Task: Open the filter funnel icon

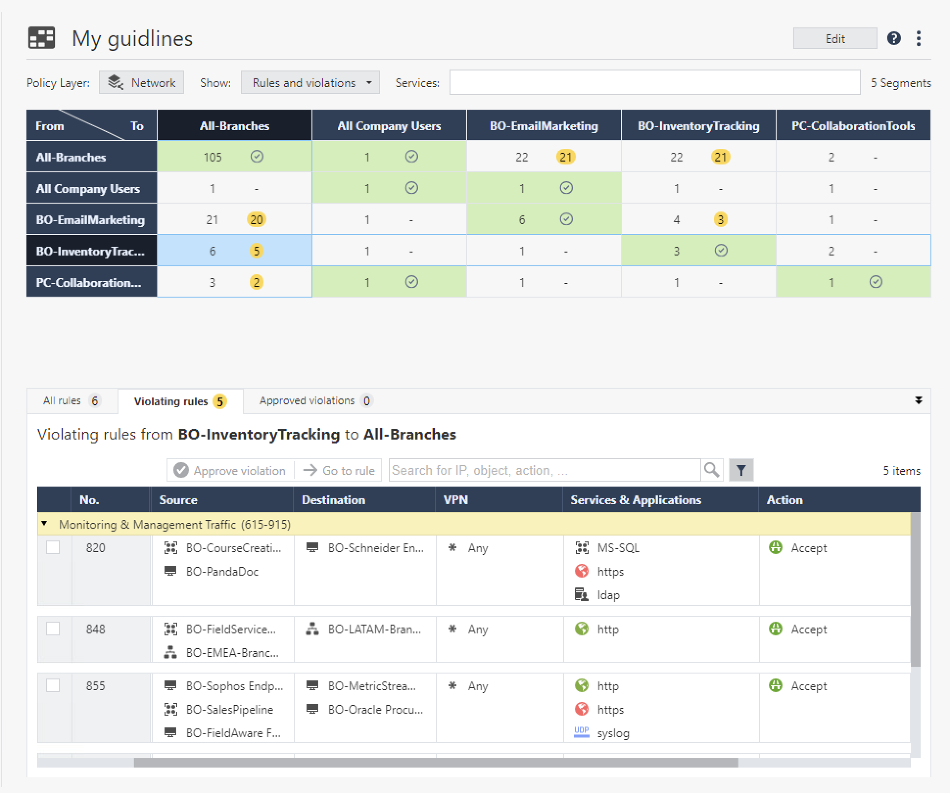Action: (x=741, y=470)
